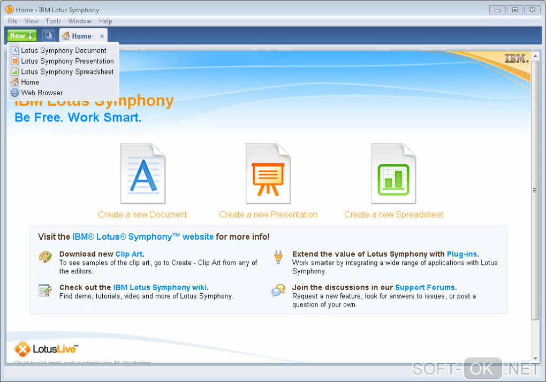Click the 'Be Free. Work Smart.' tagline

click(x=78, y=118)
